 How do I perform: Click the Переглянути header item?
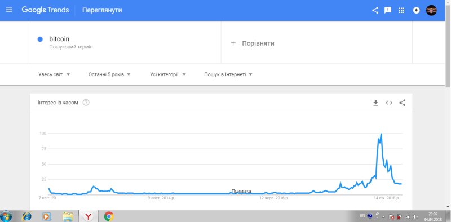click(102, 10)
